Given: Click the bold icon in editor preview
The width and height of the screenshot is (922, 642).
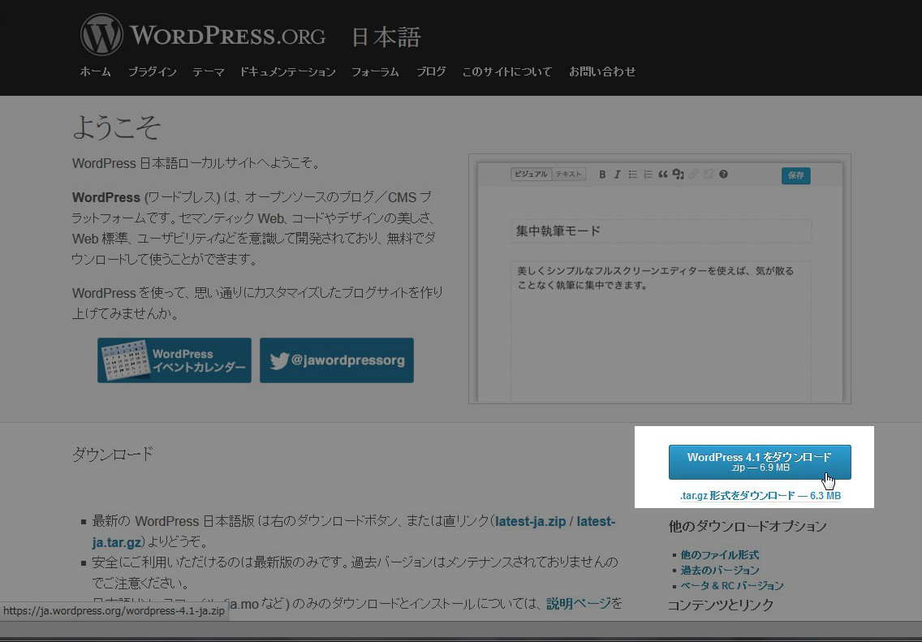Looking at the screenshot, I should [x=602, y=174].
